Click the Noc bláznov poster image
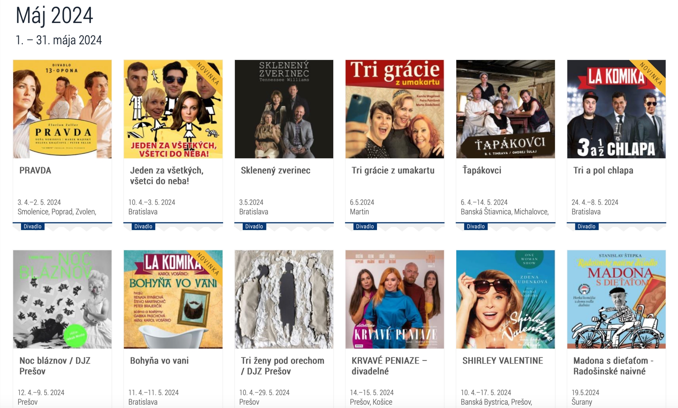Image resolution: width=678 pixels, height=408 pixels. tap(62, 299)
